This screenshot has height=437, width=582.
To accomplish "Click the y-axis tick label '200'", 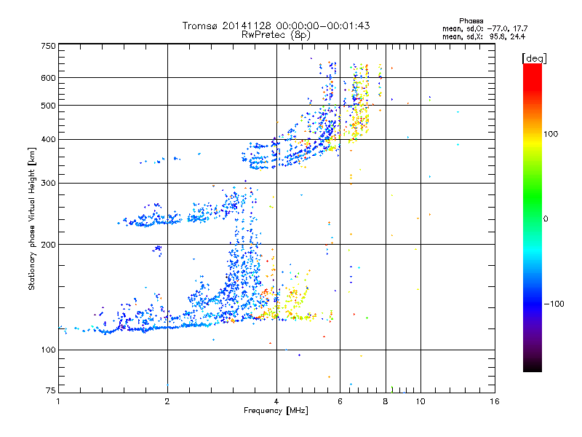I will (48, 245).
